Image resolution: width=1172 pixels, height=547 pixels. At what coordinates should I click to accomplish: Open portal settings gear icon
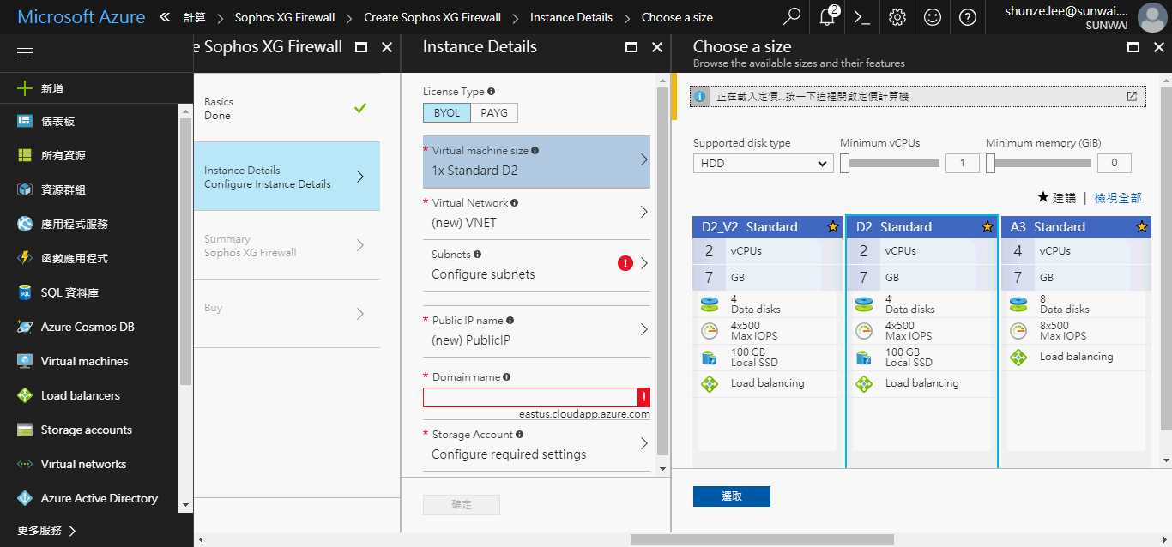coord(897,17)
